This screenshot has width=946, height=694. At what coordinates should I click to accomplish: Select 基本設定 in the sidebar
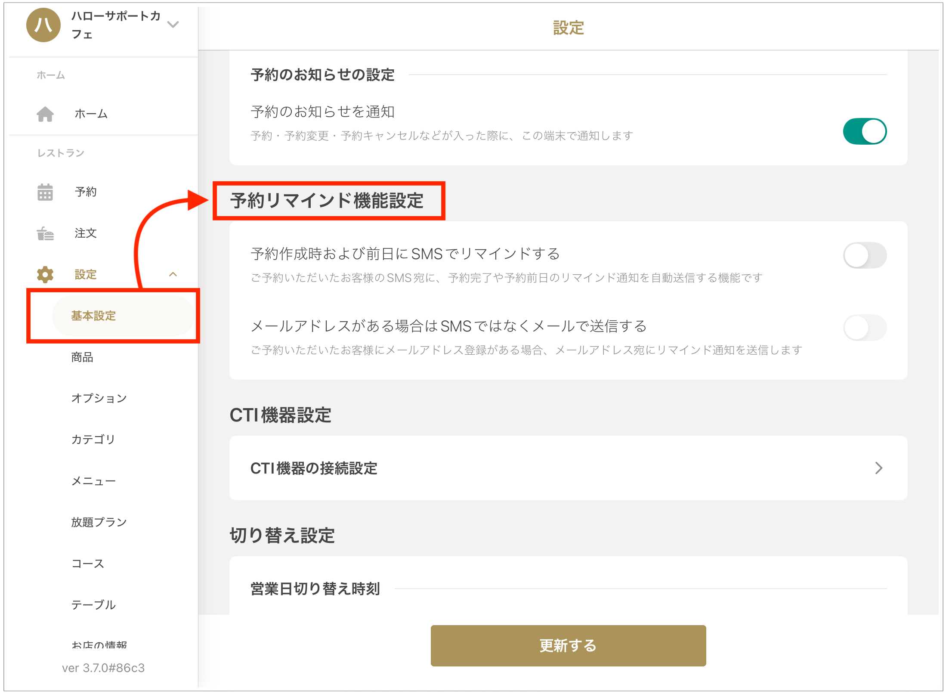tap(93, 316)
